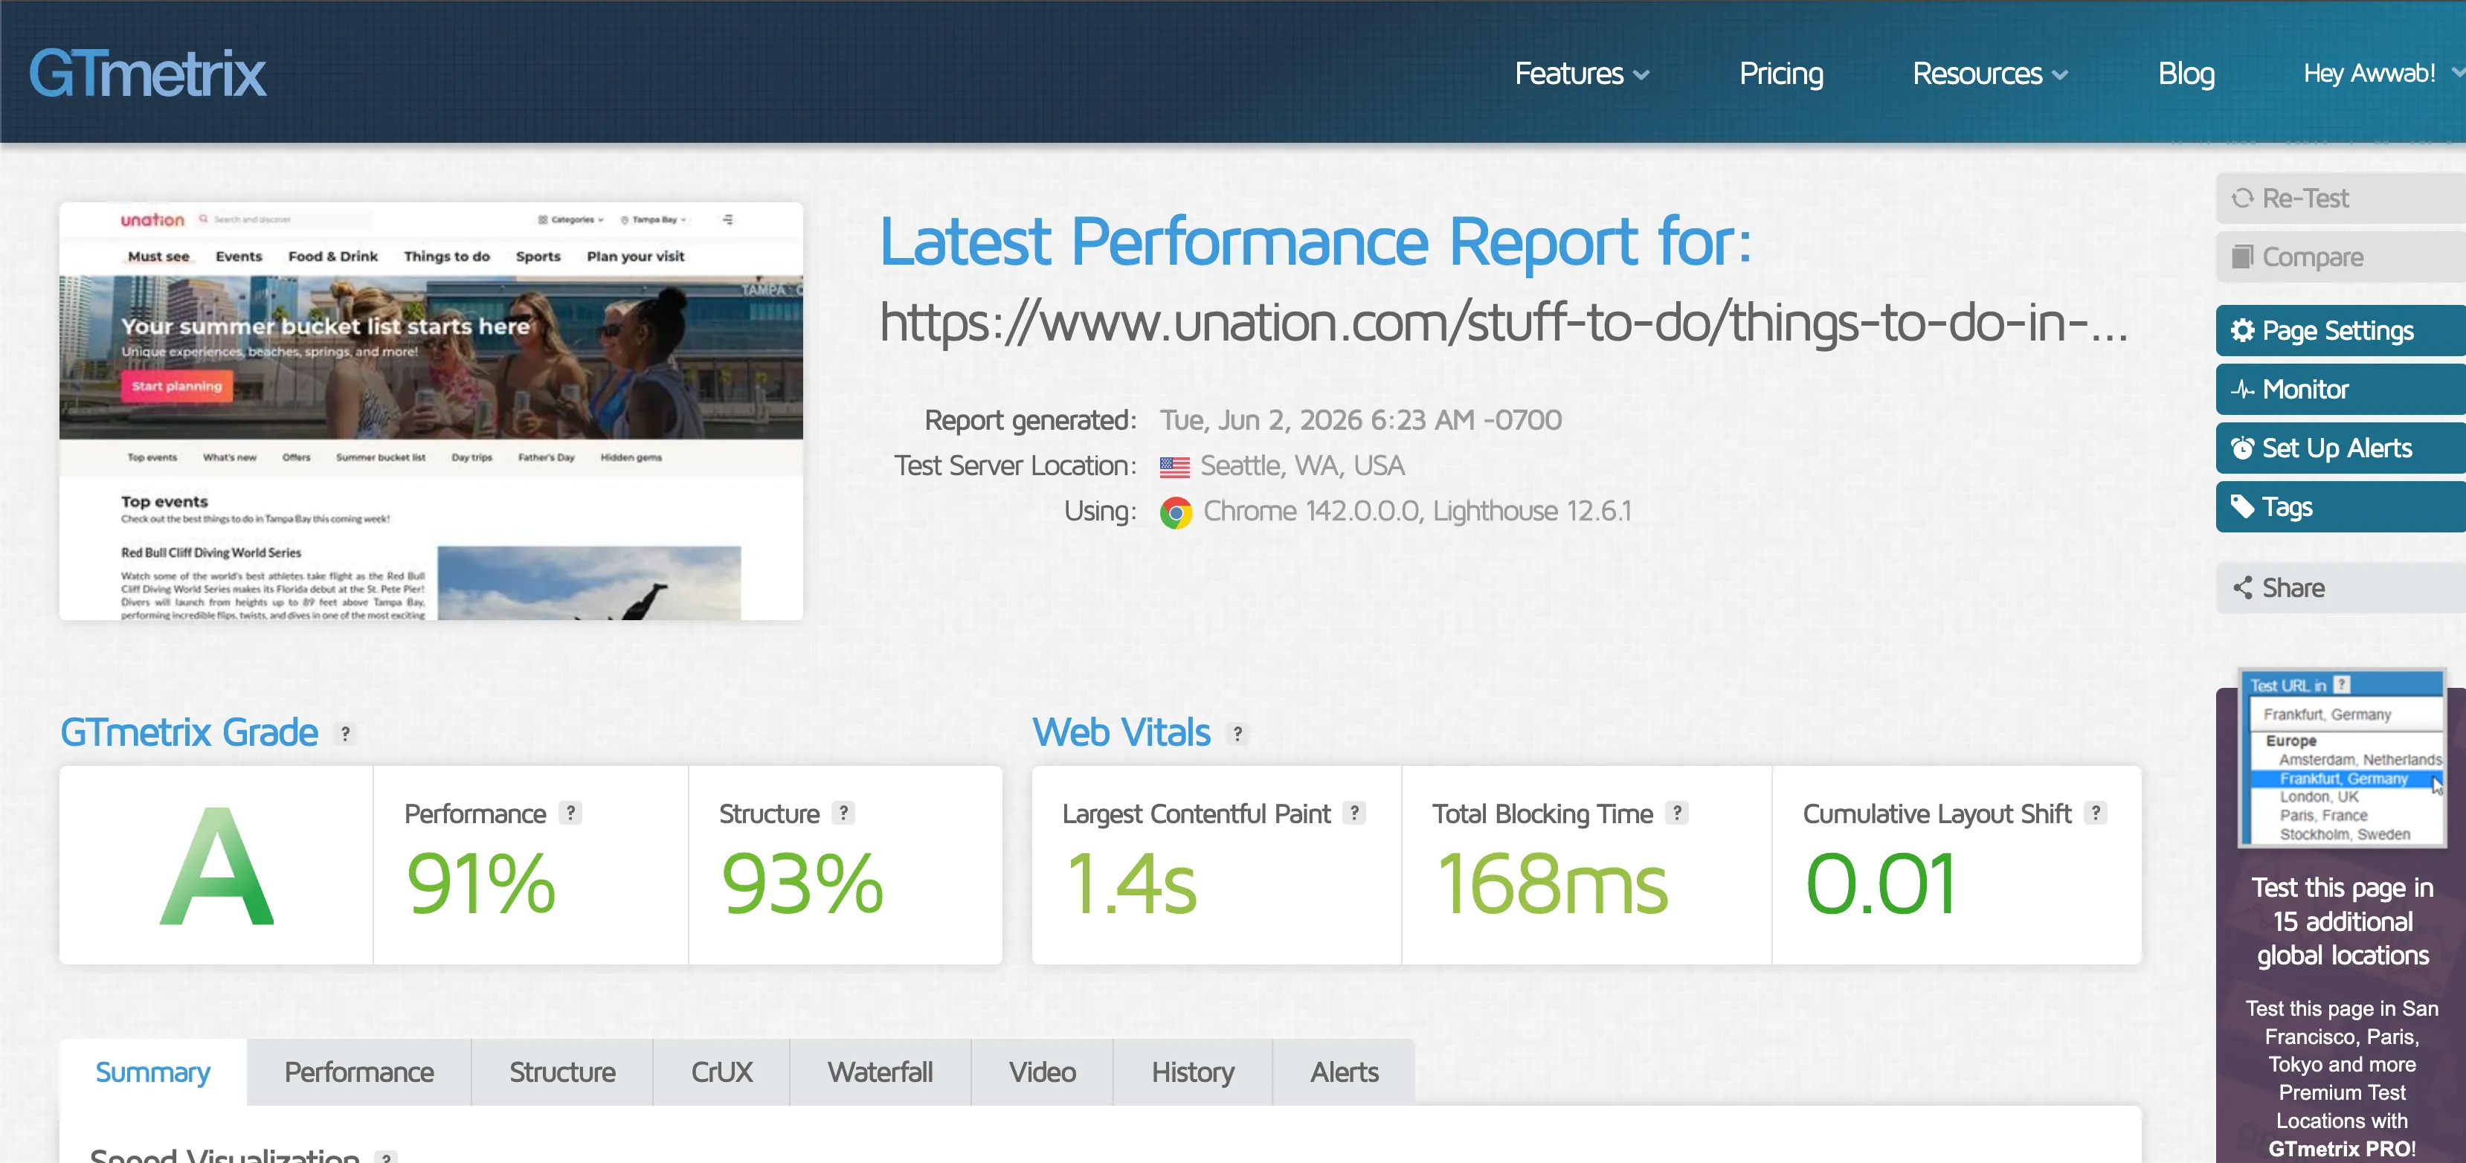
Task: Click the Tags tag icon
Action: click(2242, 506)
